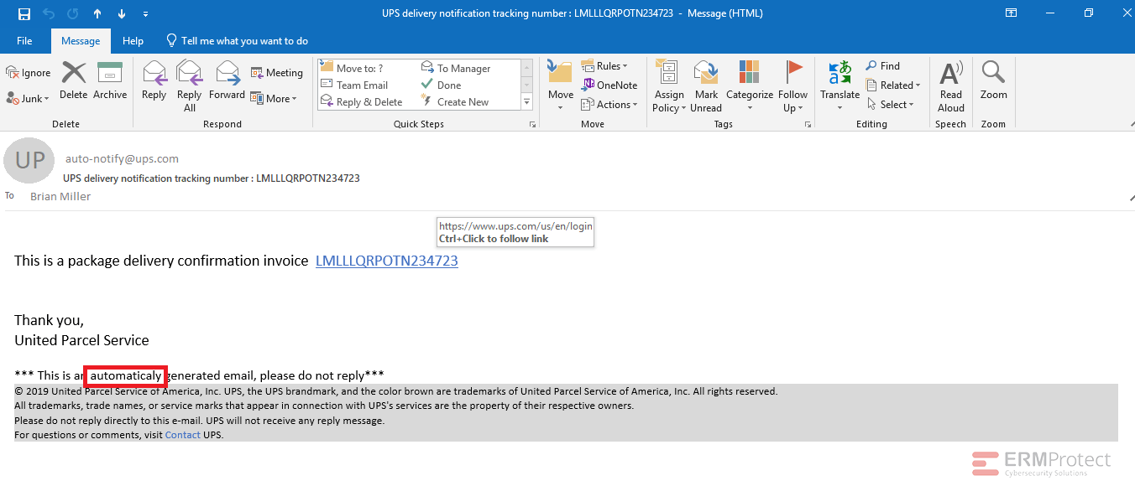Select the To Manager quick step

pos(456,68)
